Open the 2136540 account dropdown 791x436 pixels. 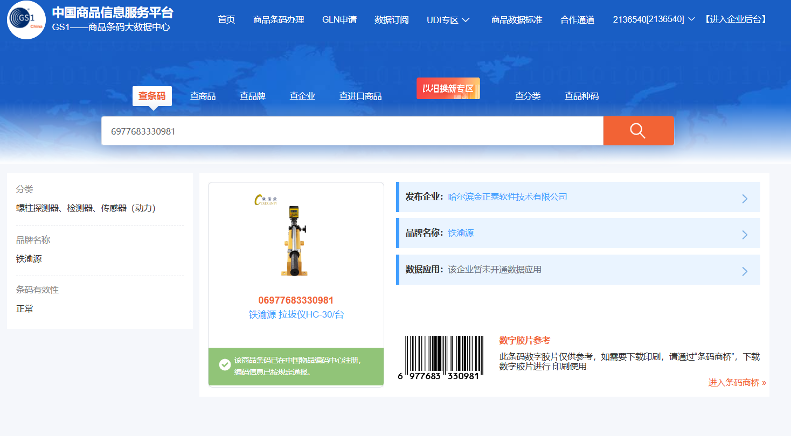click(x=654, y=19)
